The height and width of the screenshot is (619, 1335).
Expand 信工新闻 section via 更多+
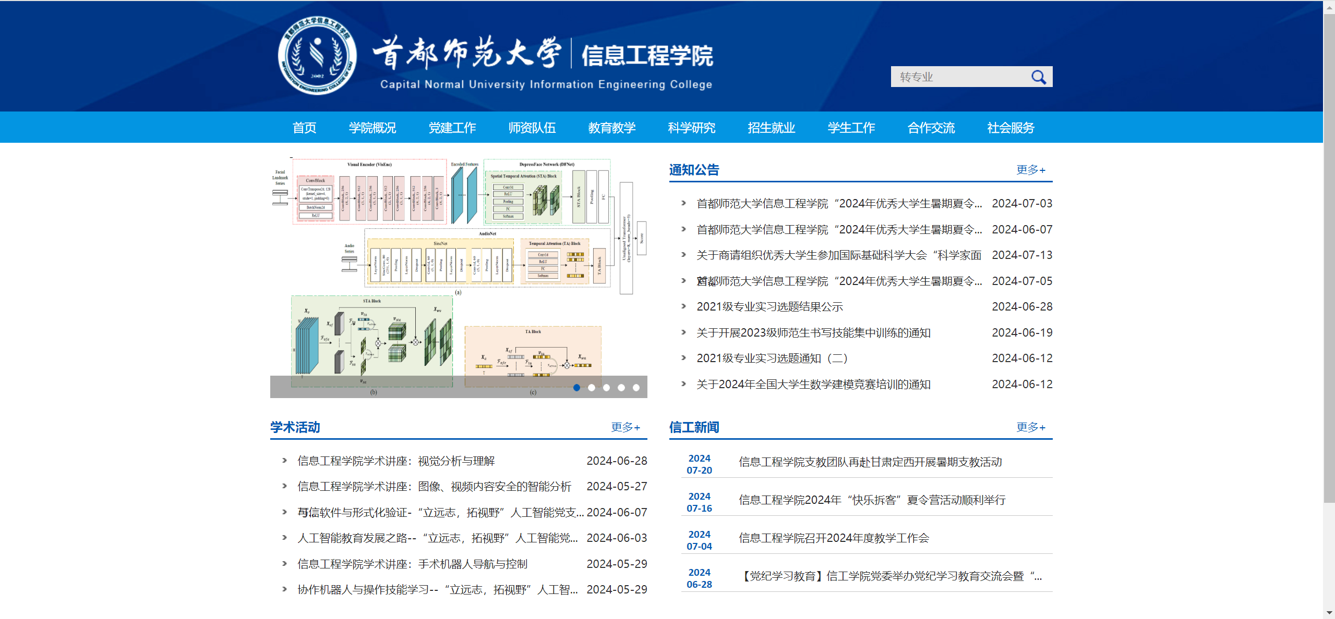pyautogui.click(x=1030, y=427)
